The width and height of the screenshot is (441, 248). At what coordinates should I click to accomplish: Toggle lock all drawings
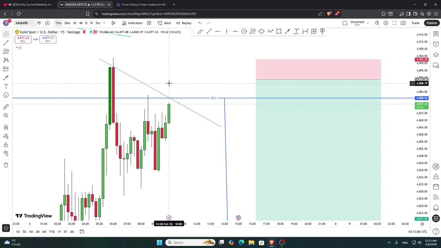[x=6, y=145]
